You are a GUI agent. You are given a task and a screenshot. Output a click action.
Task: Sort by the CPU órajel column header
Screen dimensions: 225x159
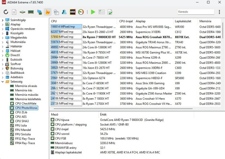click(x=126, y=21)
